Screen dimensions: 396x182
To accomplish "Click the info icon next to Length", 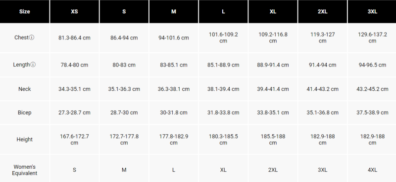I will [x=33, y=65].
